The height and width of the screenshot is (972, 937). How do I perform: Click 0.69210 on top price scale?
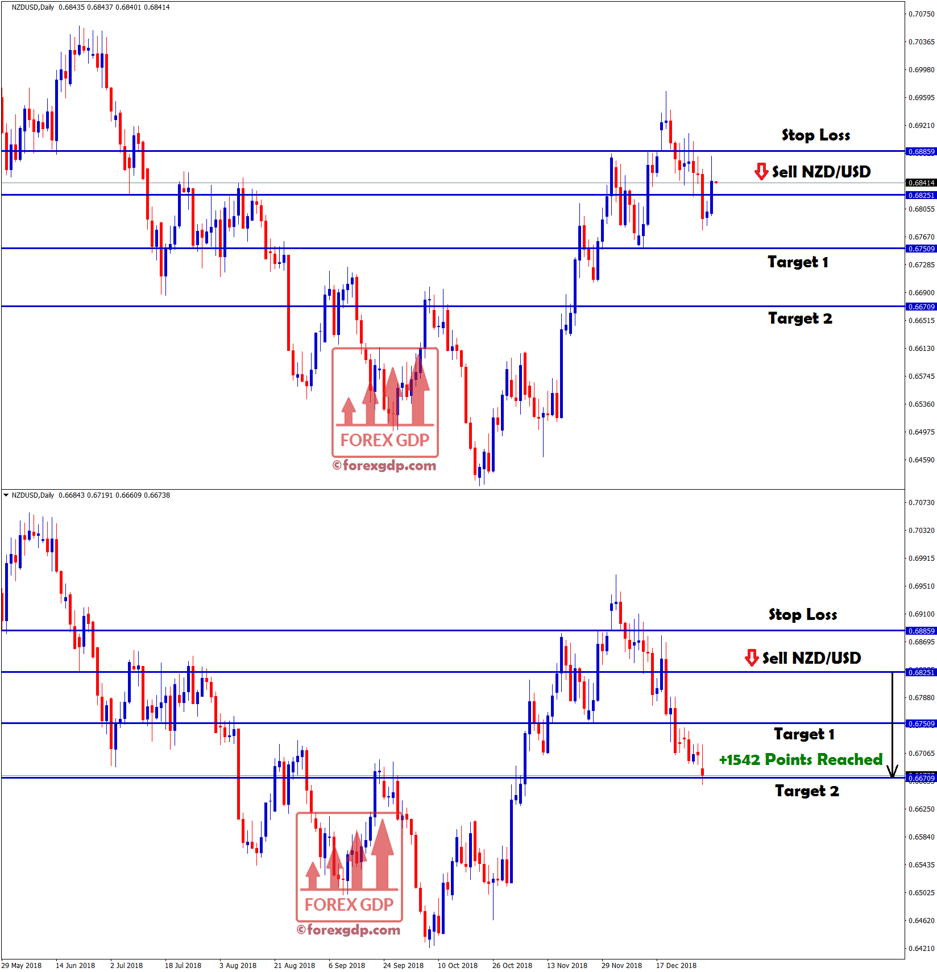[922, 126]
